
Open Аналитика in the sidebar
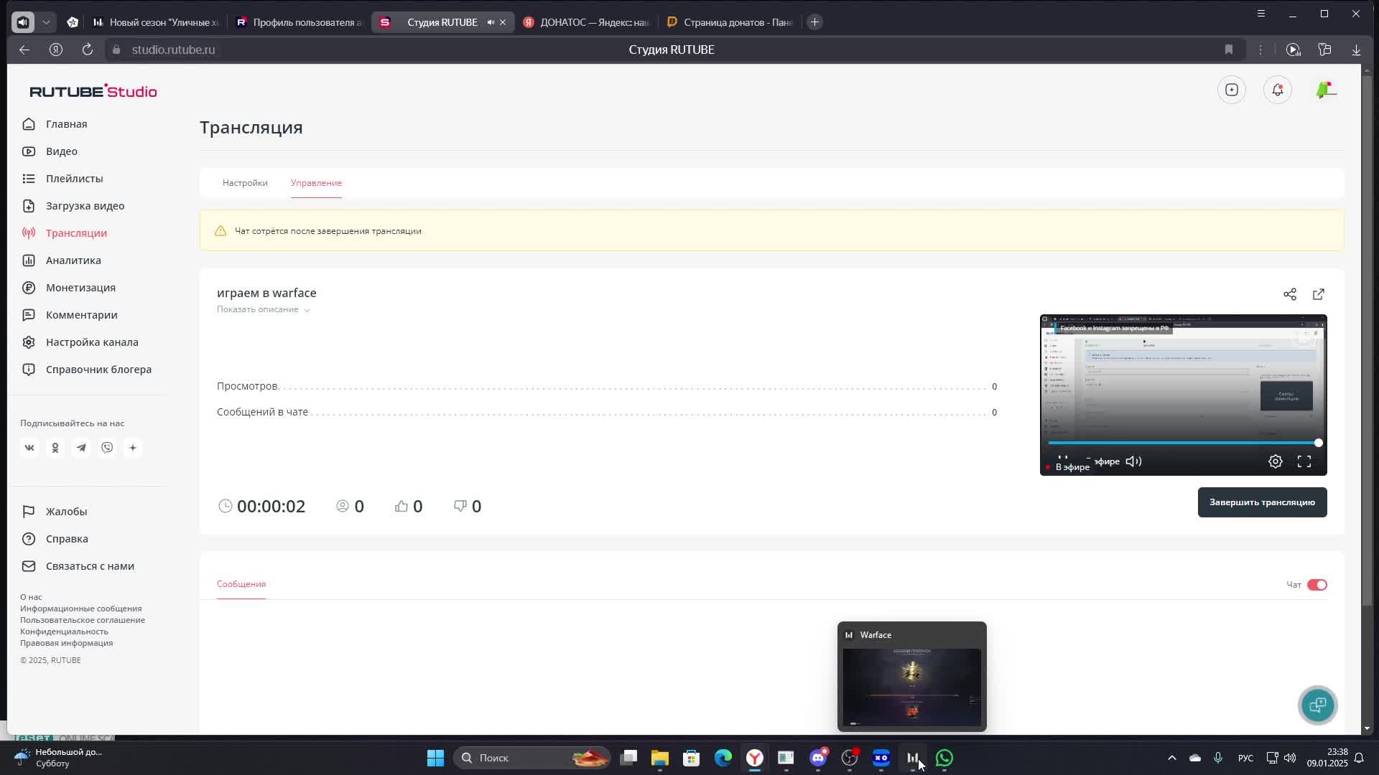(73, 260)
